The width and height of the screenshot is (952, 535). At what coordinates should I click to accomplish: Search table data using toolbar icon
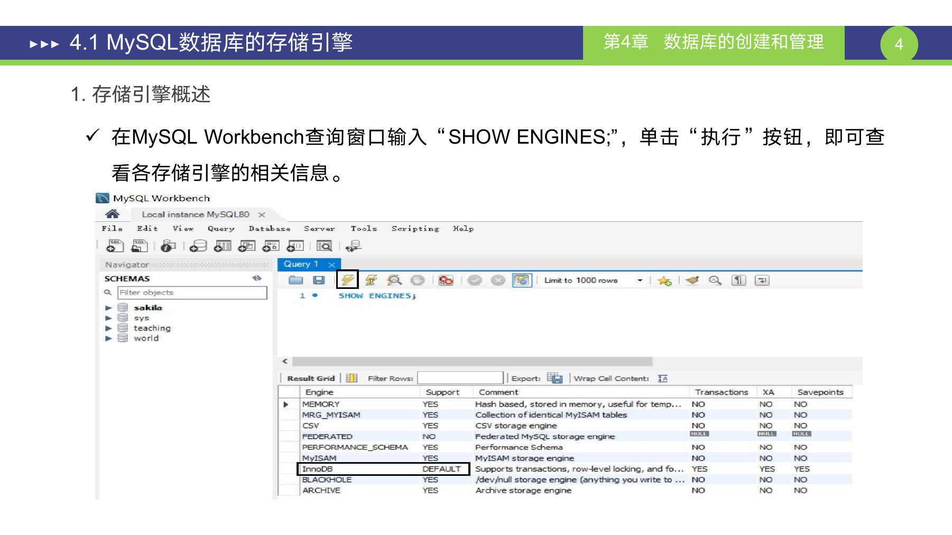coord(324,246)
